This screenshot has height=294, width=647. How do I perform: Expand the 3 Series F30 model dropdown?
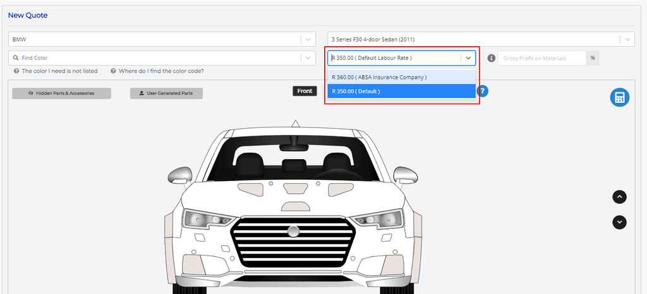click(627, 39)
